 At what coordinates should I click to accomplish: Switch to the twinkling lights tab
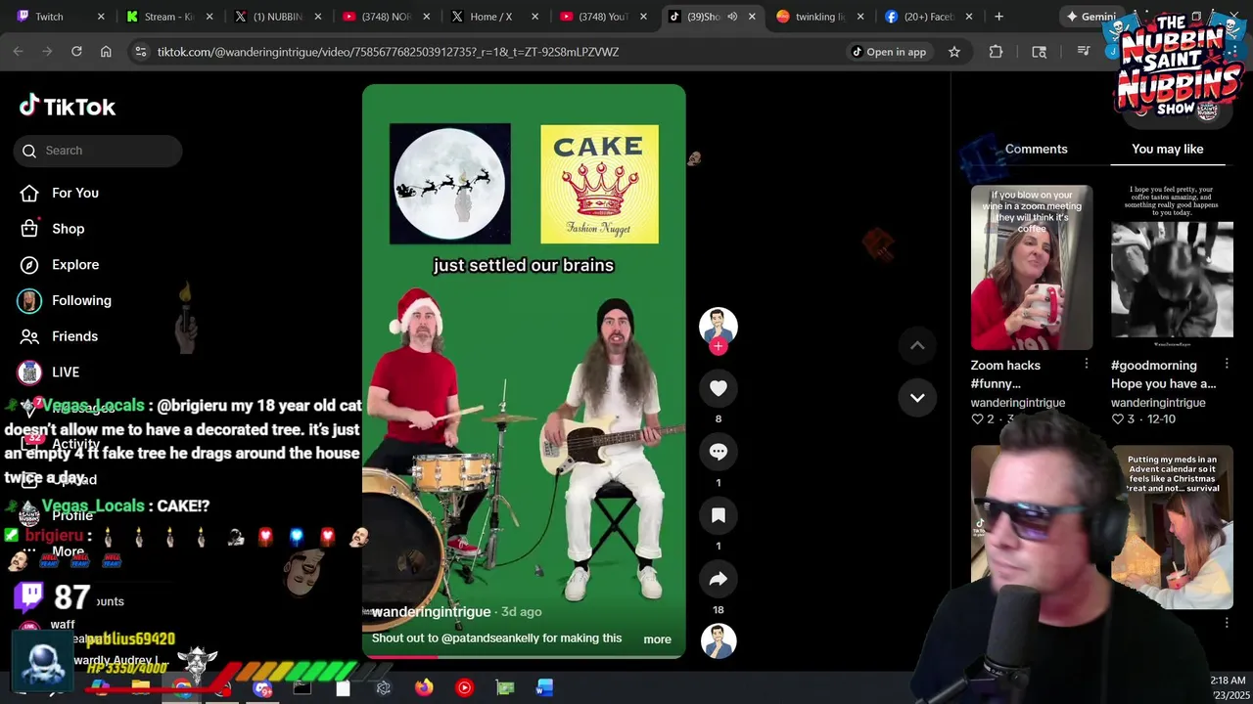click(820, 17)
